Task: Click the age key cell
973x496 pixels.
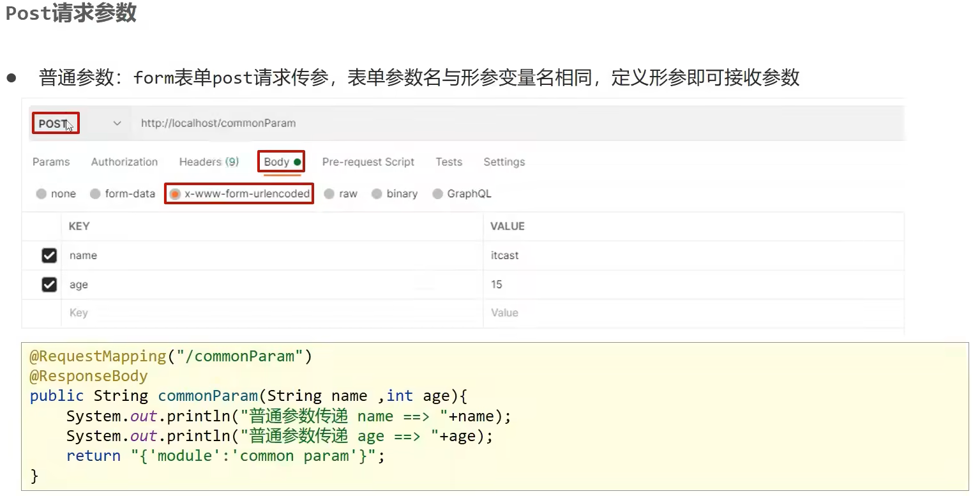Action: click(272, 285)
